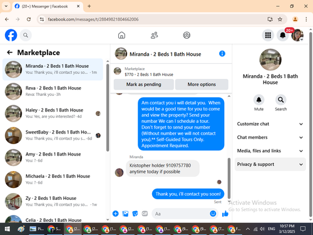Expand the Chat members section
The image size is (313, 235).
pyautogui.click(x=270, y=137)
